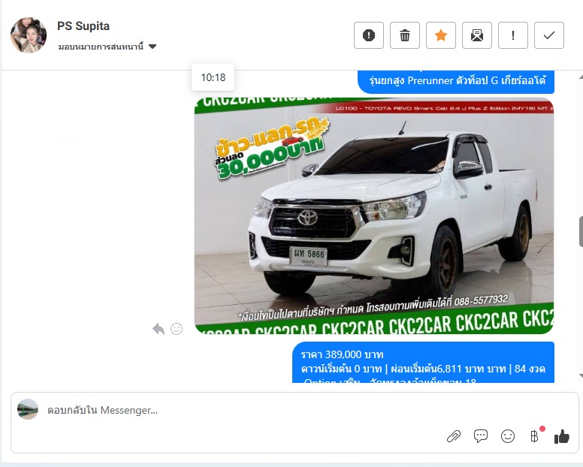Select the price 389,000 baht message bubble
The width and height of the screenshot is (583, 467).
[x=423, y=362]
